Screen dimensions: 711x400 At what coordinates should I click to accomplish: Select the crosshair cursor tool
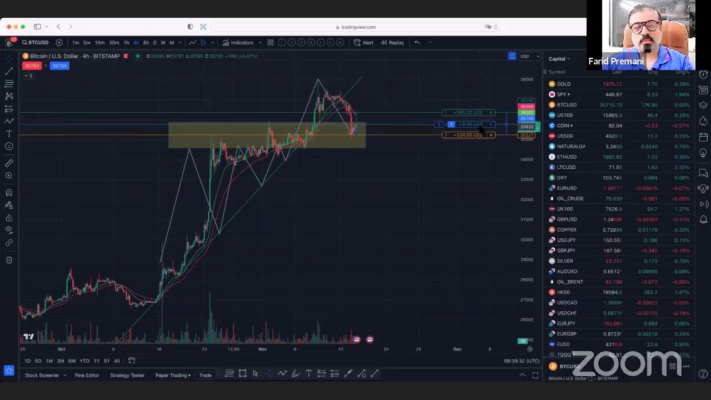(9, 58)
